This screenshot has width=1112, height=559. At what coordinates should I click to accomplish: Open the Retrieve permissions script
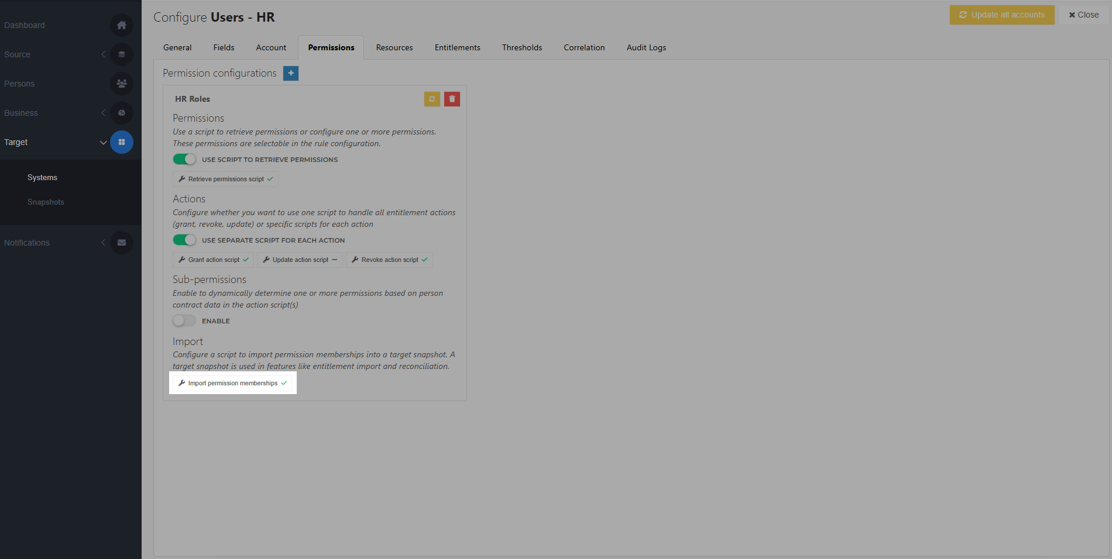pyautogui.click(x=225, y=179)
